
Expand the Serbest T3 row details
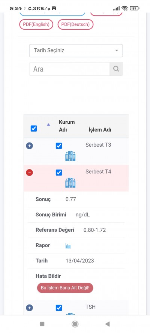tap(30, 146)
